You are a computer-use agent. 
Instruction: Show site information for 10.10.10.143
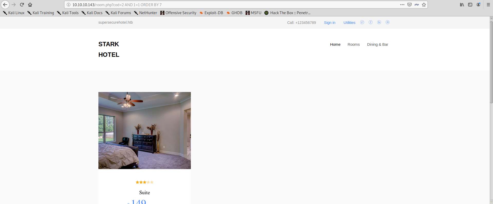coord(68,5)
